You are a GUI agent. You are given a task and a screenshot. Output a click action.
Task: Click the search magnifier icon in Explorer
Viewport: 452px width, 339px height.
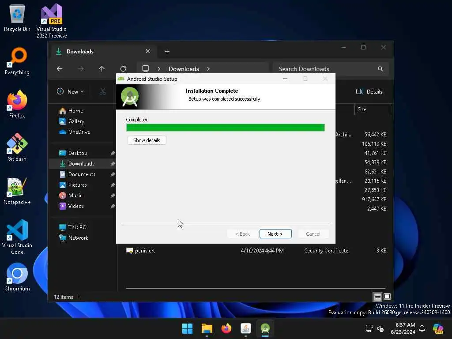(x=380, y=69)
